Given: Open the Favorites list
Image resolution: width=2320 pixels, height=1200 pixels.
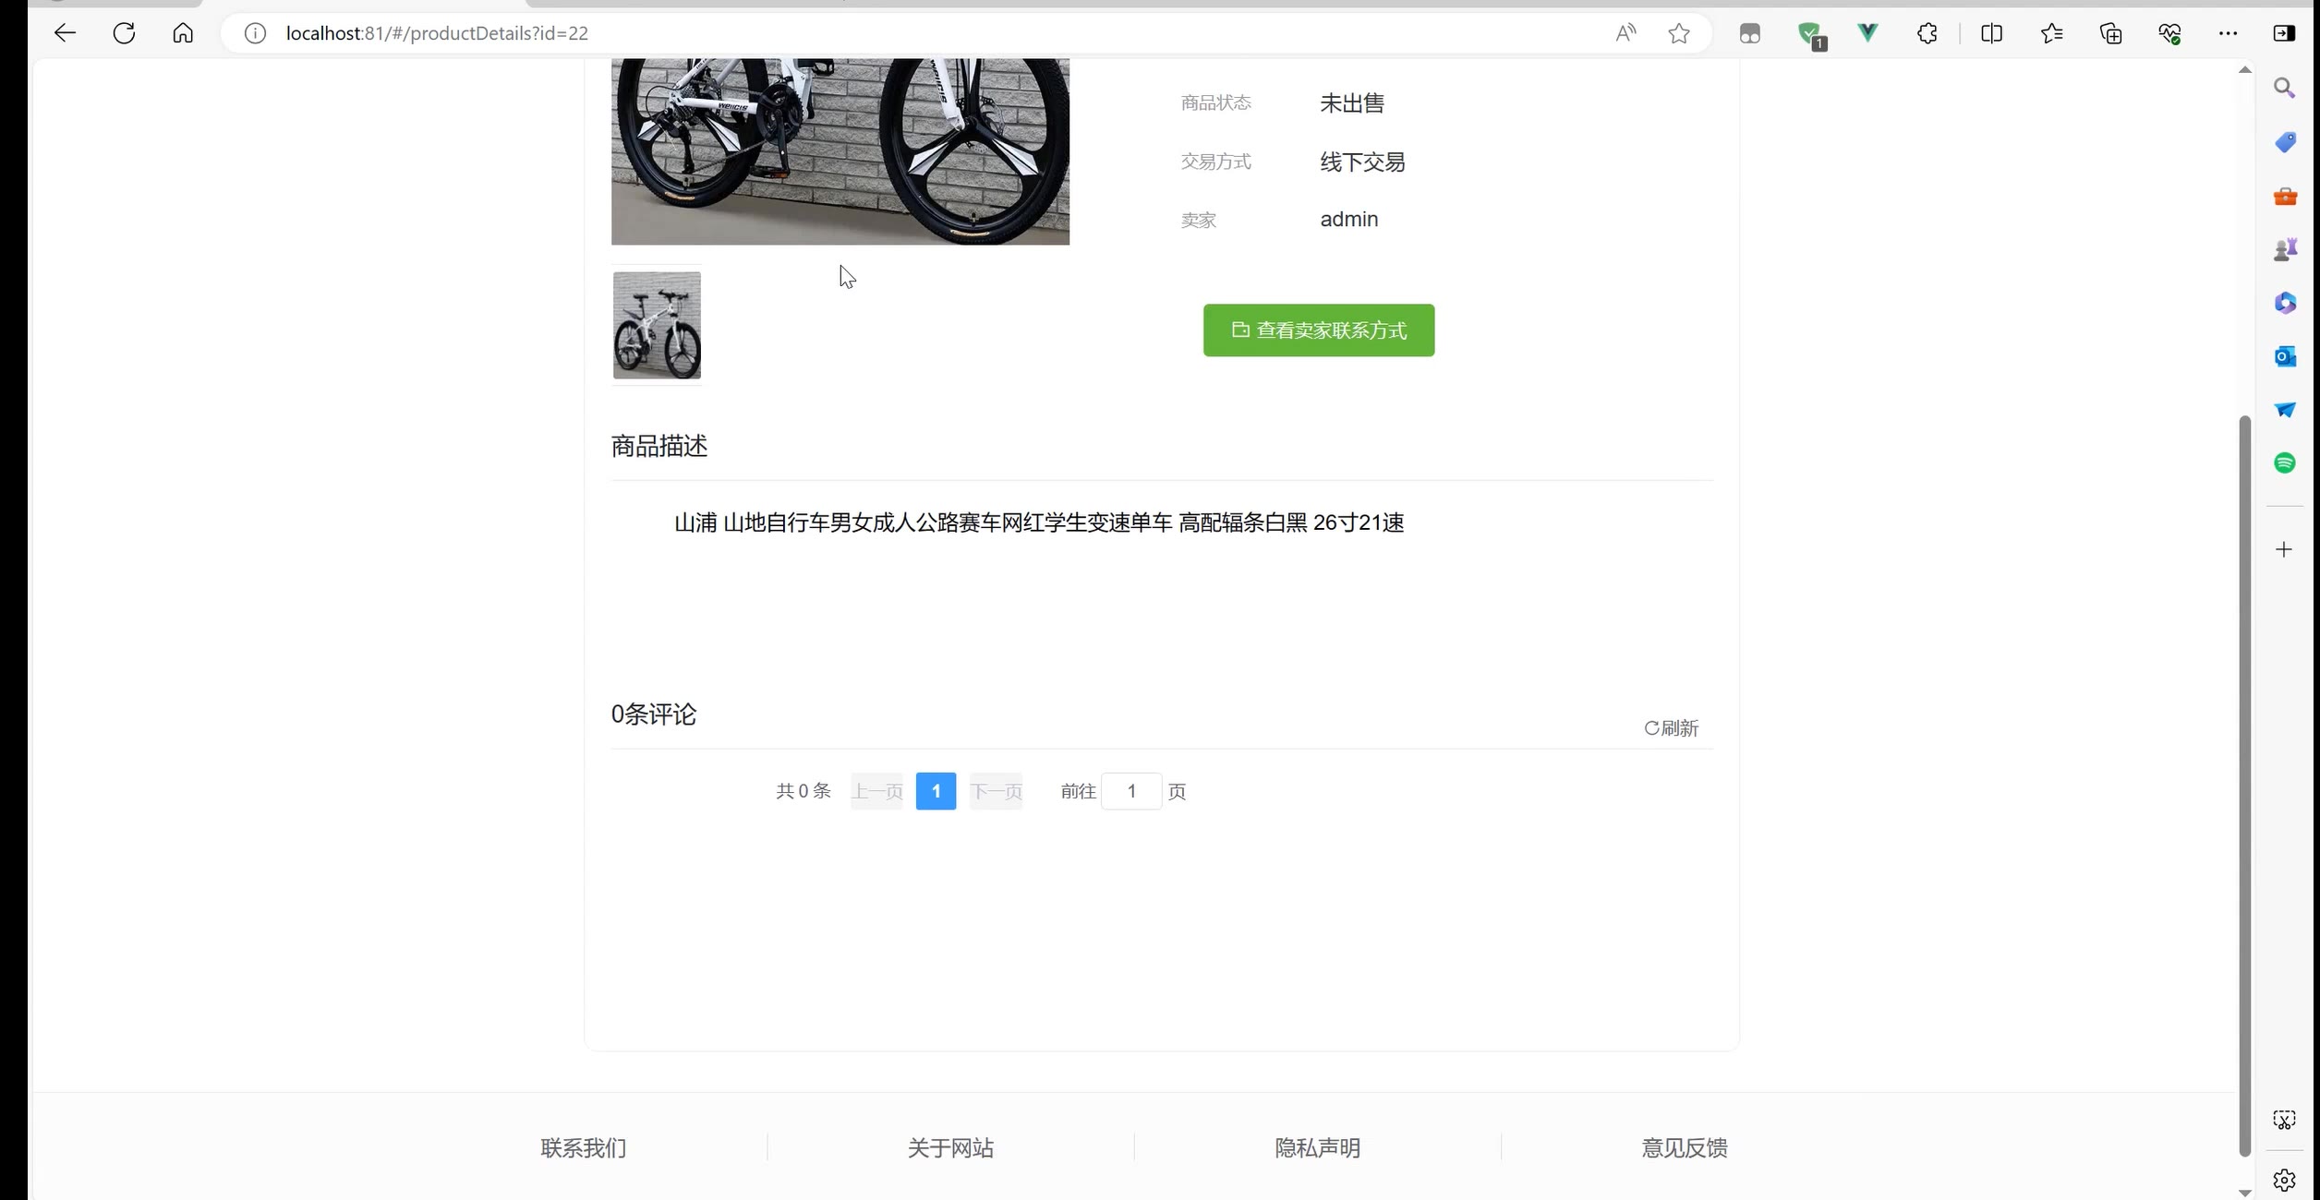Looking at the screenshot, I should point(2051,33).
